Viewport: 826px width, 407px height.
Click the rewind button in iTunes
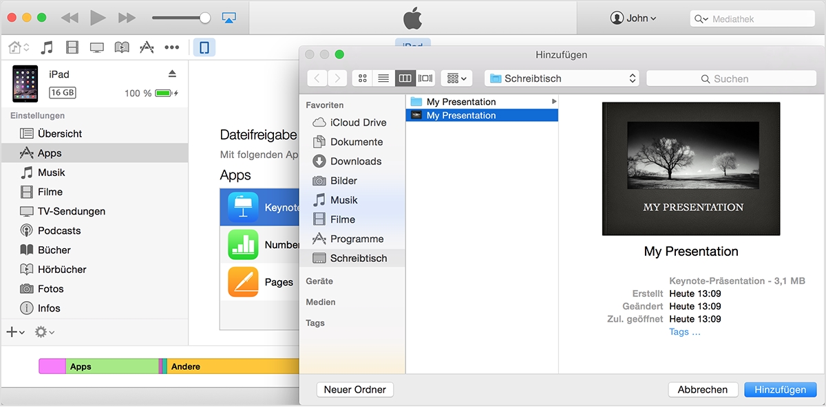70,18
